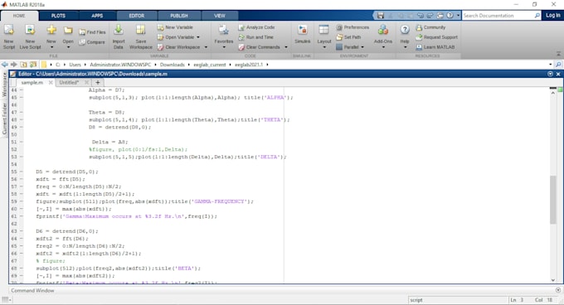Open the Editor actions circular arrow menu

[550, 74]
